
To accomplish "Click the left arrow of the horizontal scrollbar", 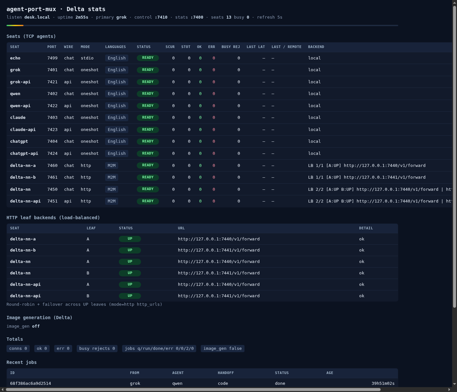I will pos(2,389).
